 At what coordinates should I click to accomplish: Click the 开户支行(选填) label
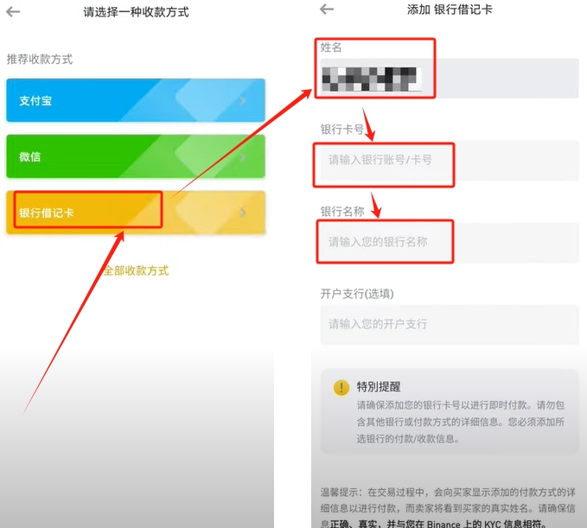coord(357,294)
